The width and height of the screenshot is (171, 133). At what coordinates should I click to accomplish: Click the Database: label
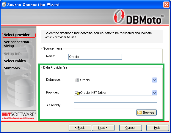coord(53,80)
